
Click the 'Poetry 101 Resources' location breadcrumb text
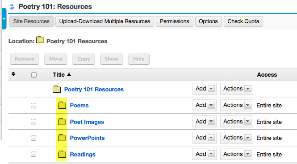coord(77,41)
